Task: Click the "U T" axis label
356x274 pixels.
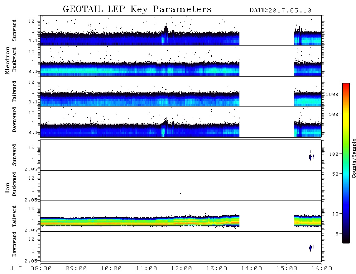Action: click(x=16, y=269)
